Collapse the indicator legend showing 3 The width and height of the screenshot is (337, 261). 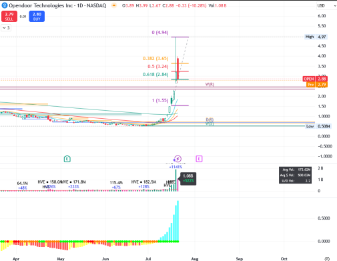(6, 28)
